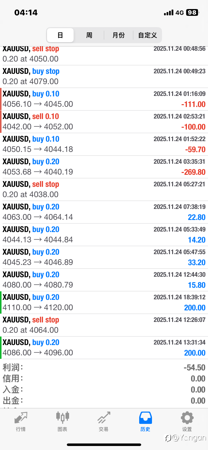Screen dimensions: 208x450
Task: Select the buy trade with -269.80 loss
Action: pyautogui.click(x=104, y=167)
